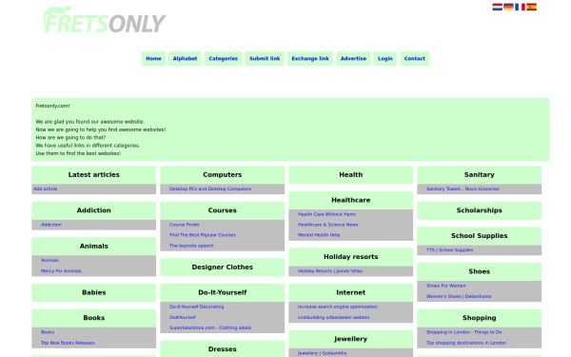Click the Sanitary category heading
The width and height of the screenshot is (571, 357).
480,175
